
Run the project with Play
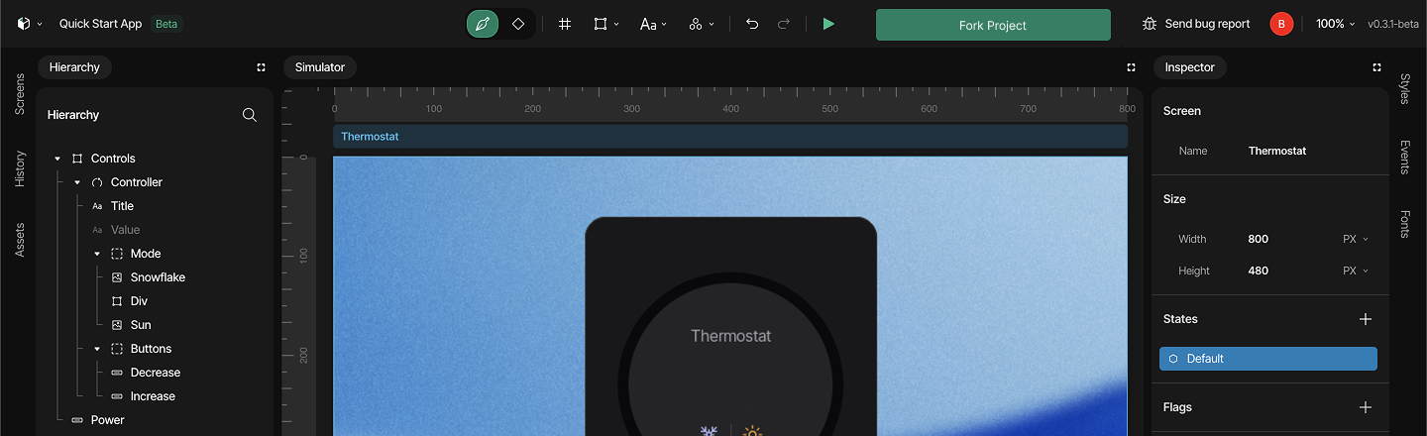point(828,24)
